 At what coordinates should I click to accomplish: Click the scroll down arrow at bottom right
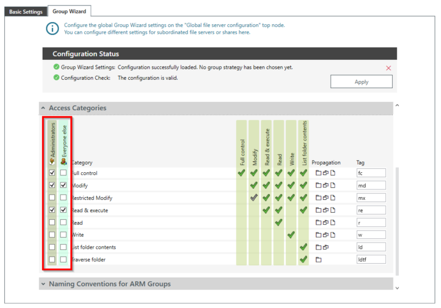point(397,287)
